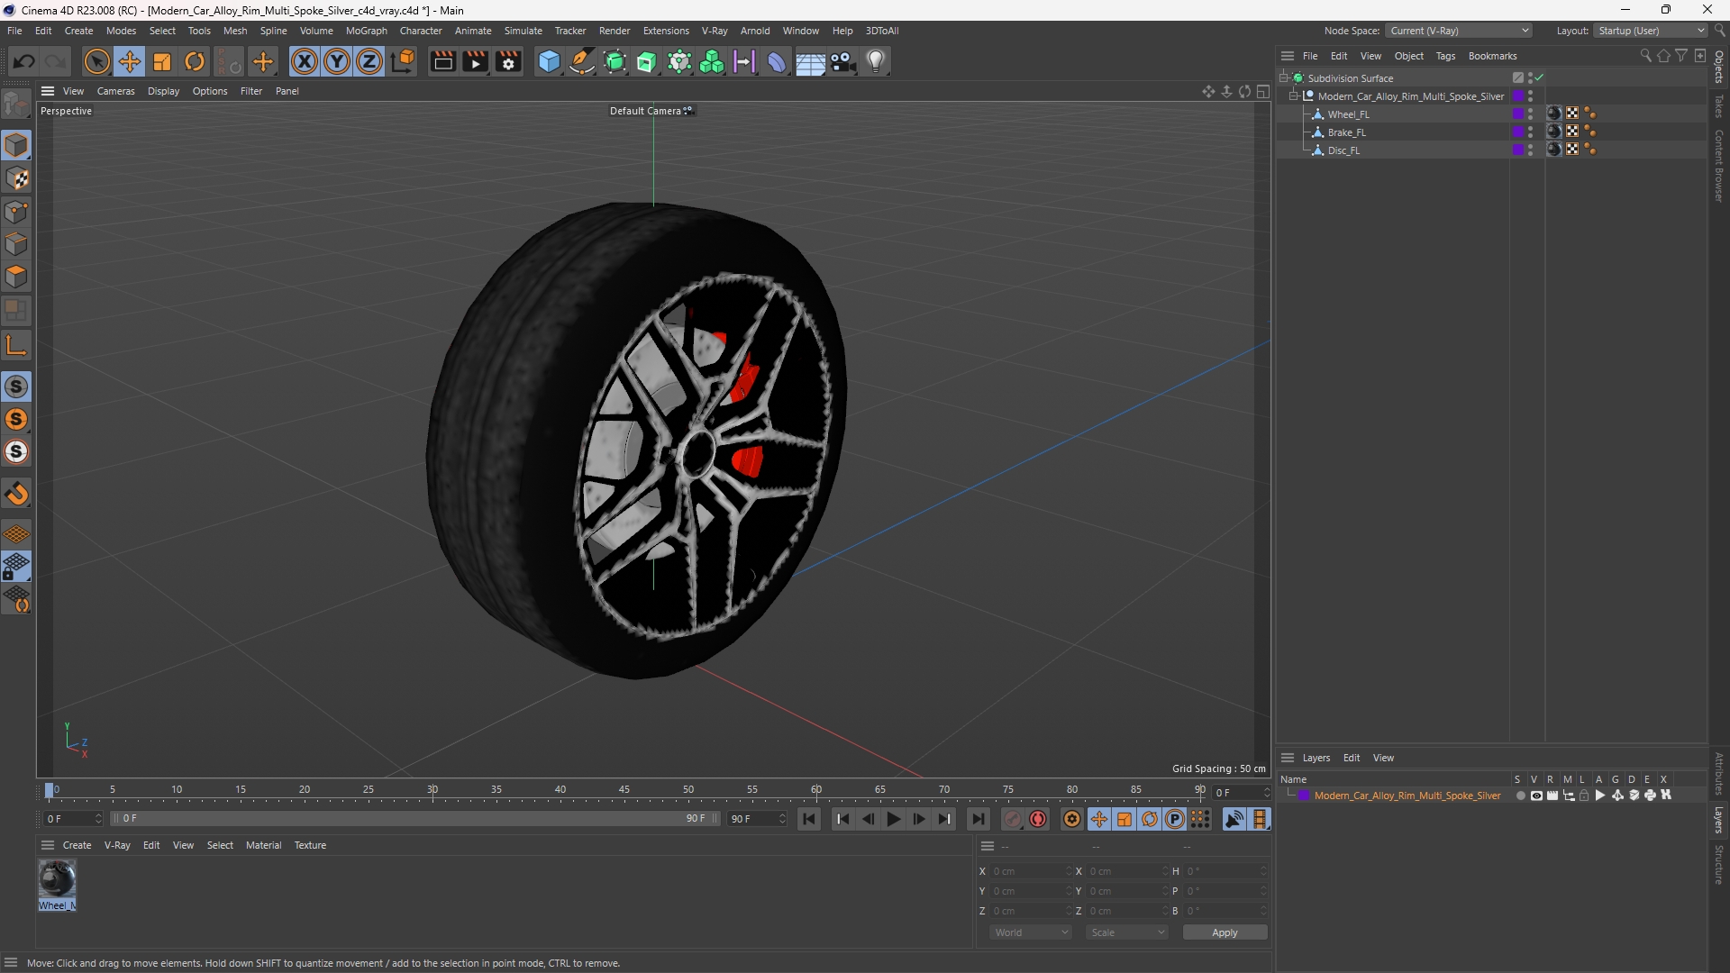Switch to Model mode in left toolbar
The height and width of the screenshot is (973, 1730).
tap(16, 145)
